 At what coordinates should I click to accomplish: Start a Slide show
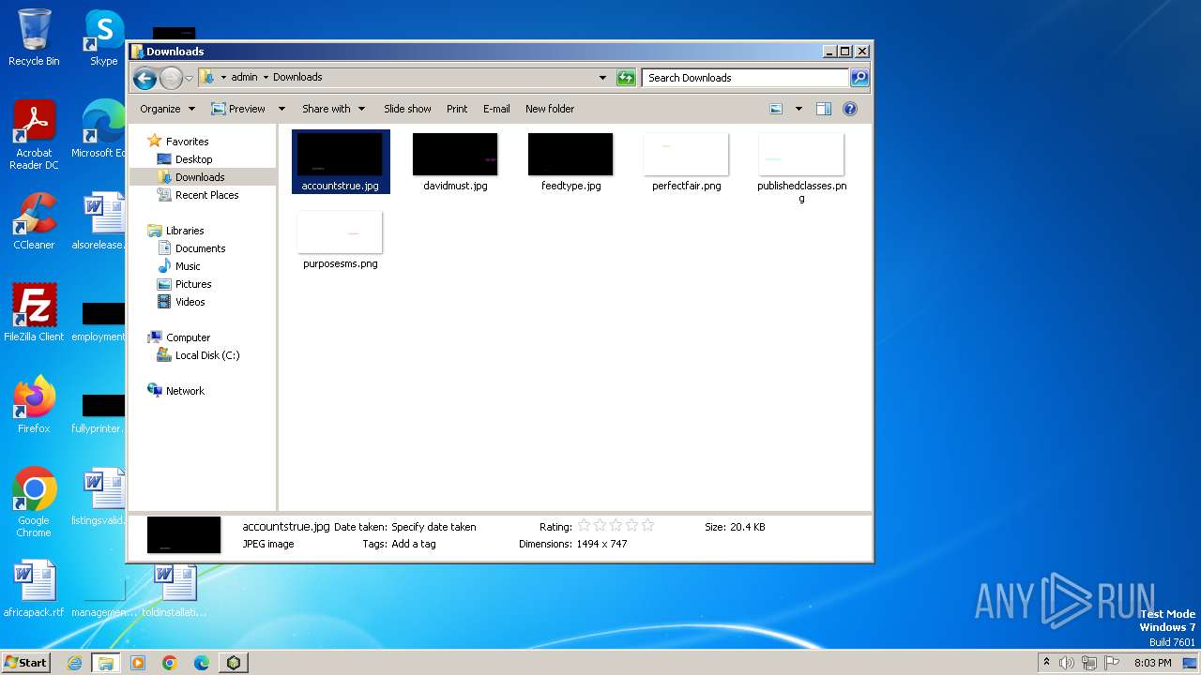coord(407,109)
